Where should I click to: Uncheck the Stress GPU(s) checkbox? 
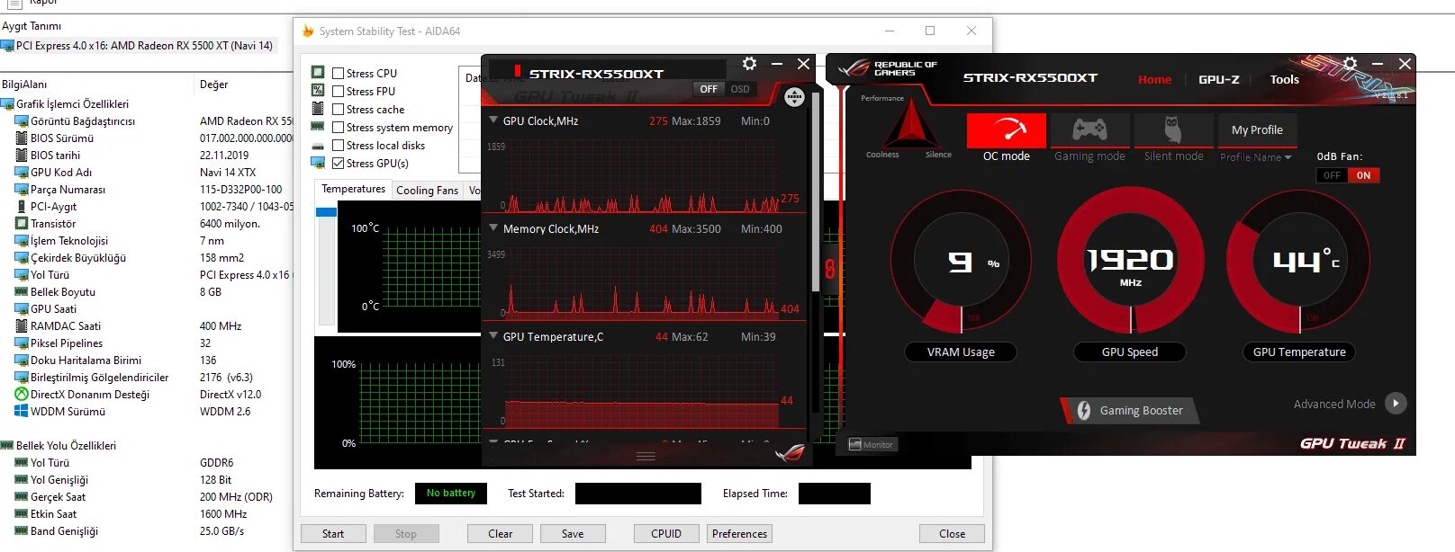339,164
